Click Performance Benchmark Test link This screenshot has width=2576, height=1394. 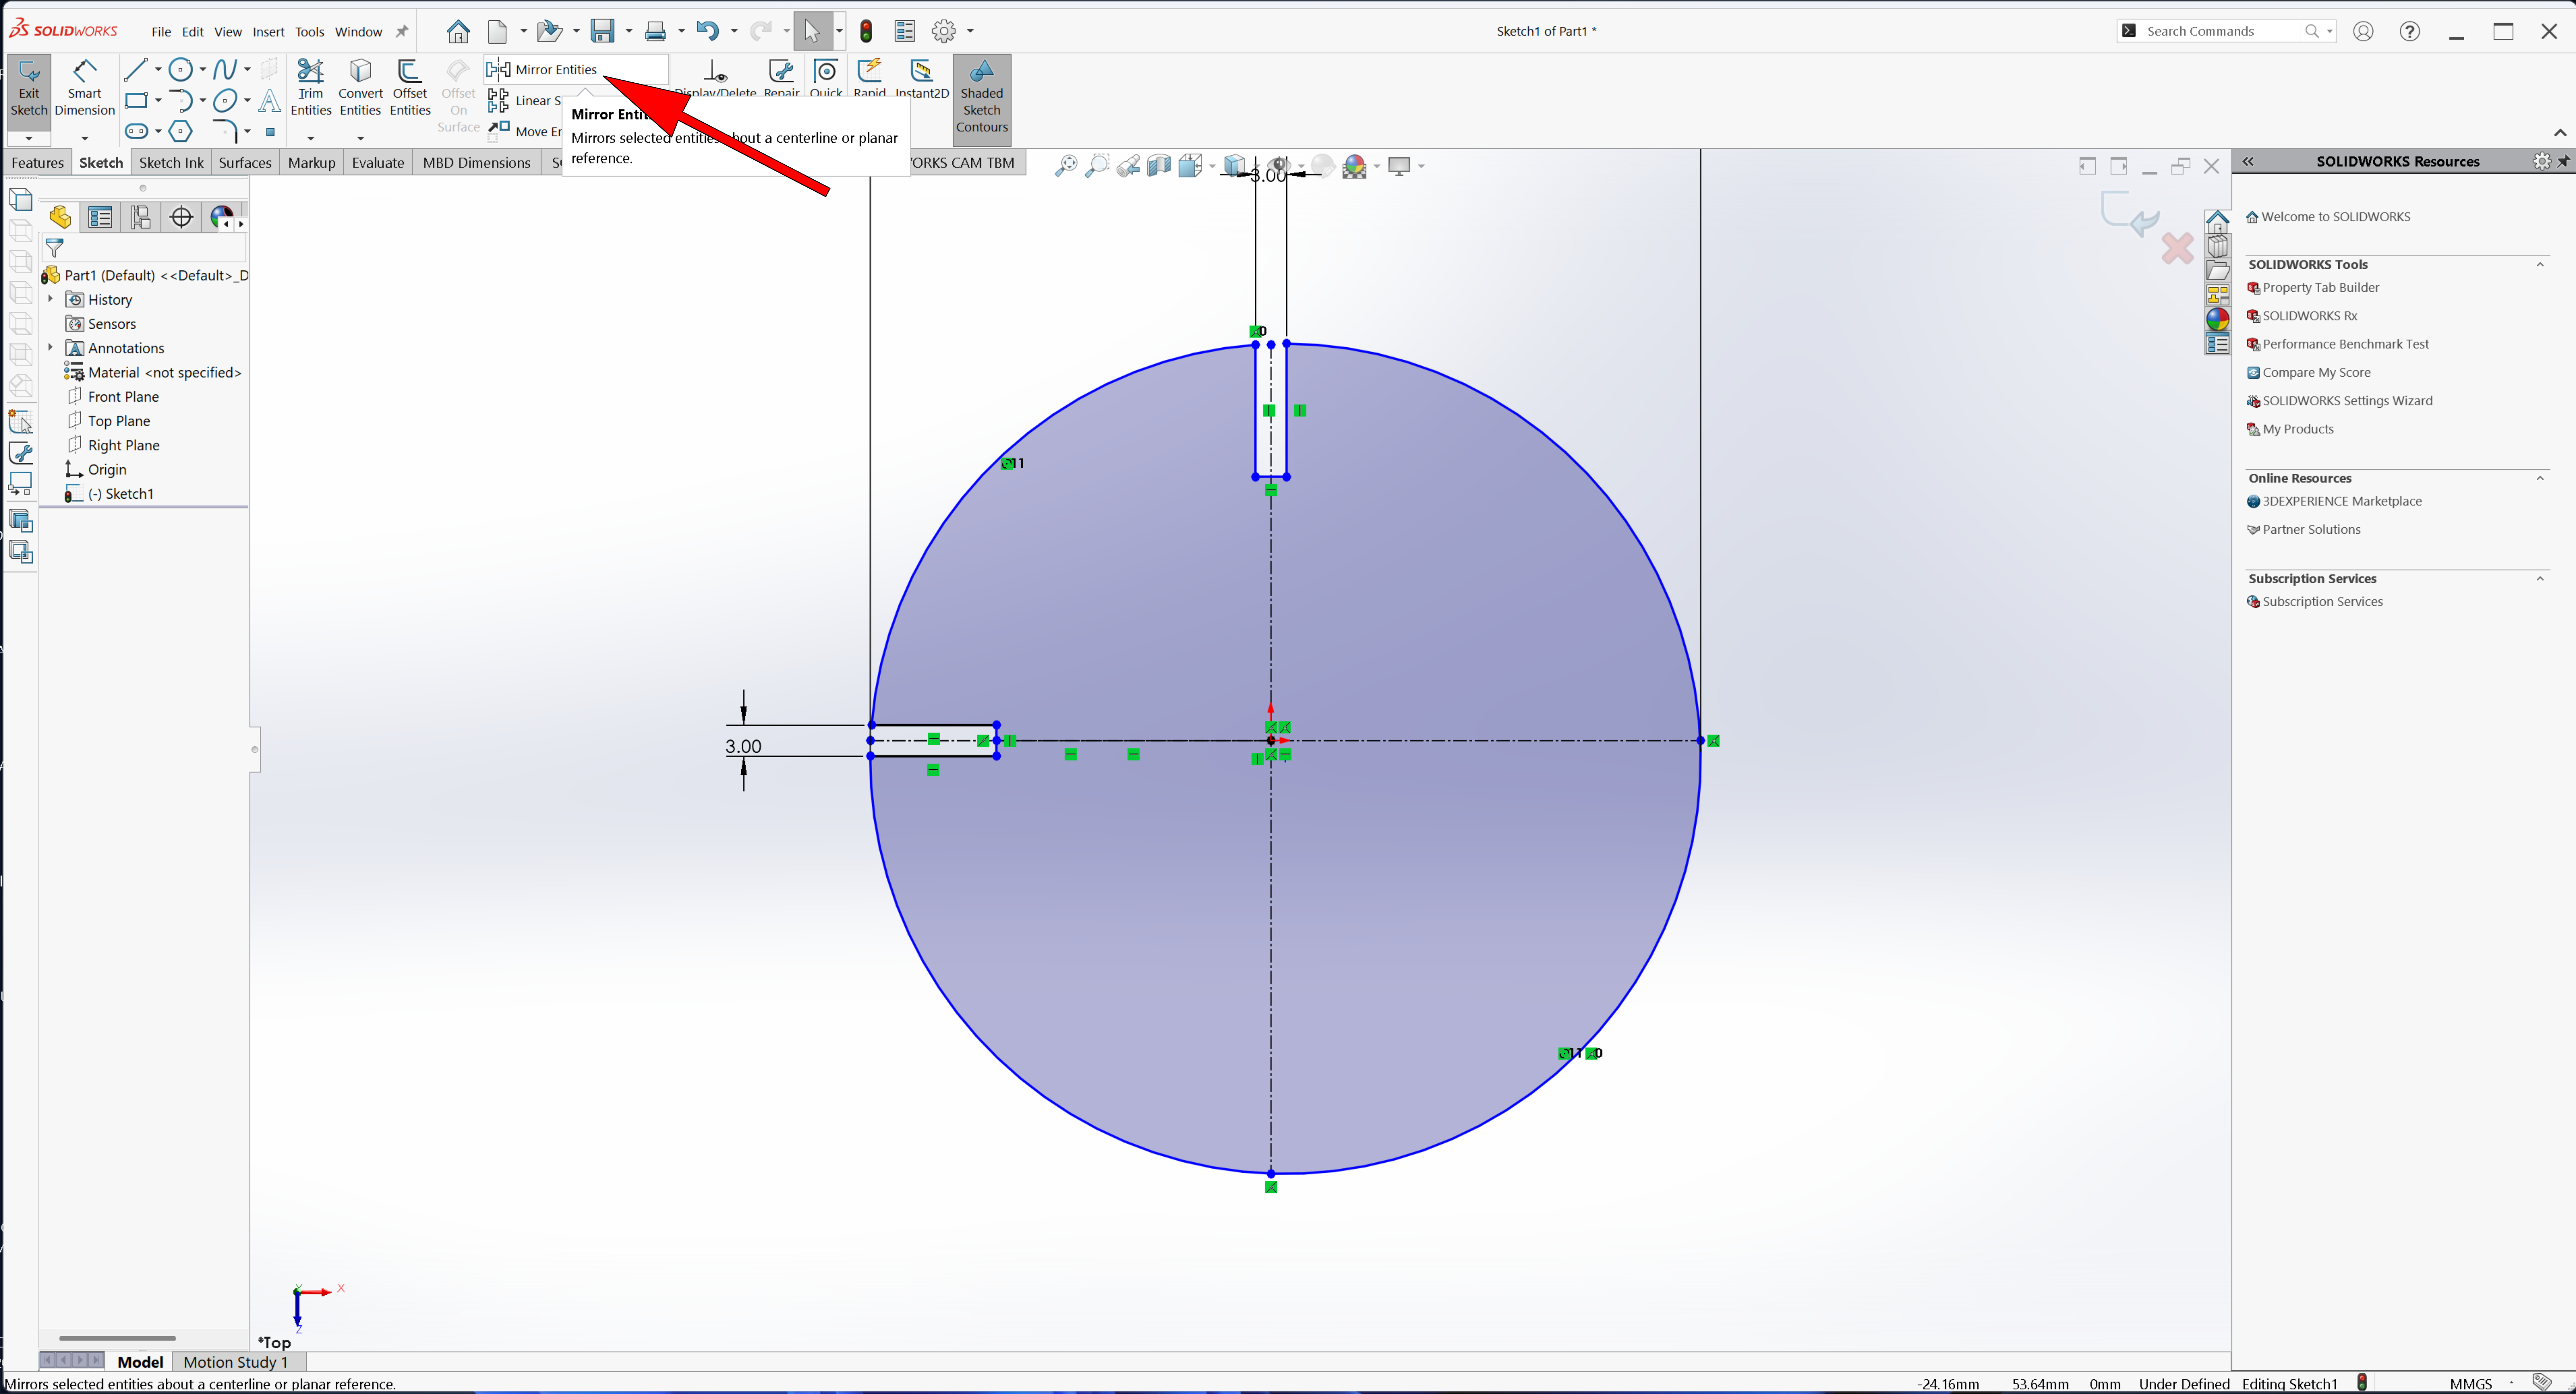pos(2344,344)
